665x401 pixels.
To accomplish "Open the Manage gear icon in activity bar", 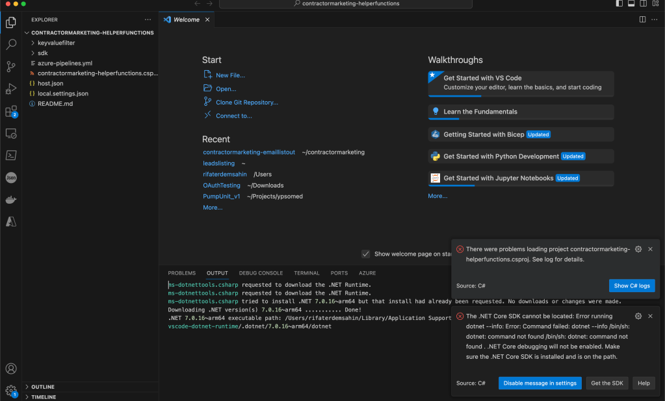I will [x=11, y=390].
